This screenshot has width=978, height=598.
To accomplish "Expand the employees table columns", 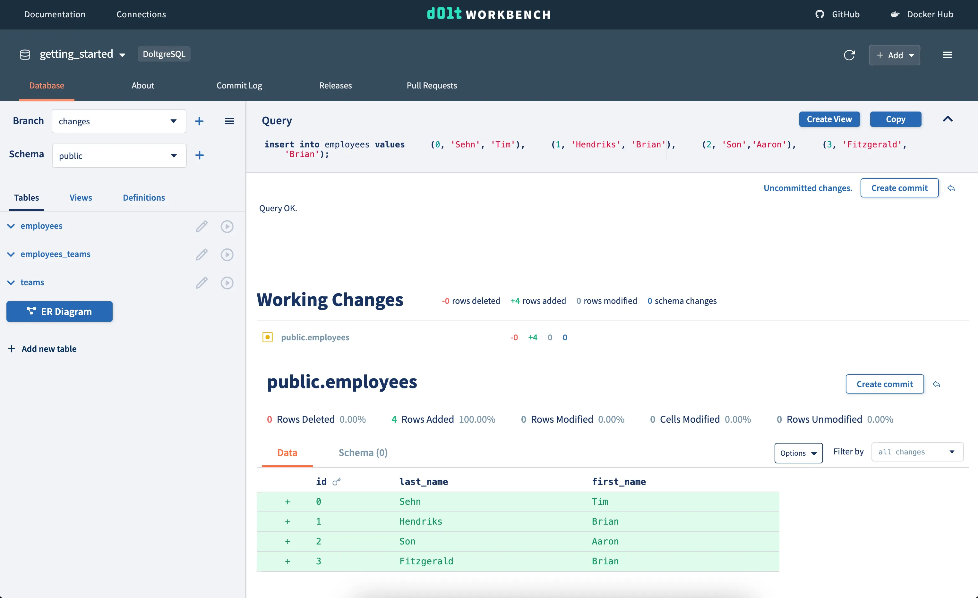I will pyautogui.click(x=11, y=226).
